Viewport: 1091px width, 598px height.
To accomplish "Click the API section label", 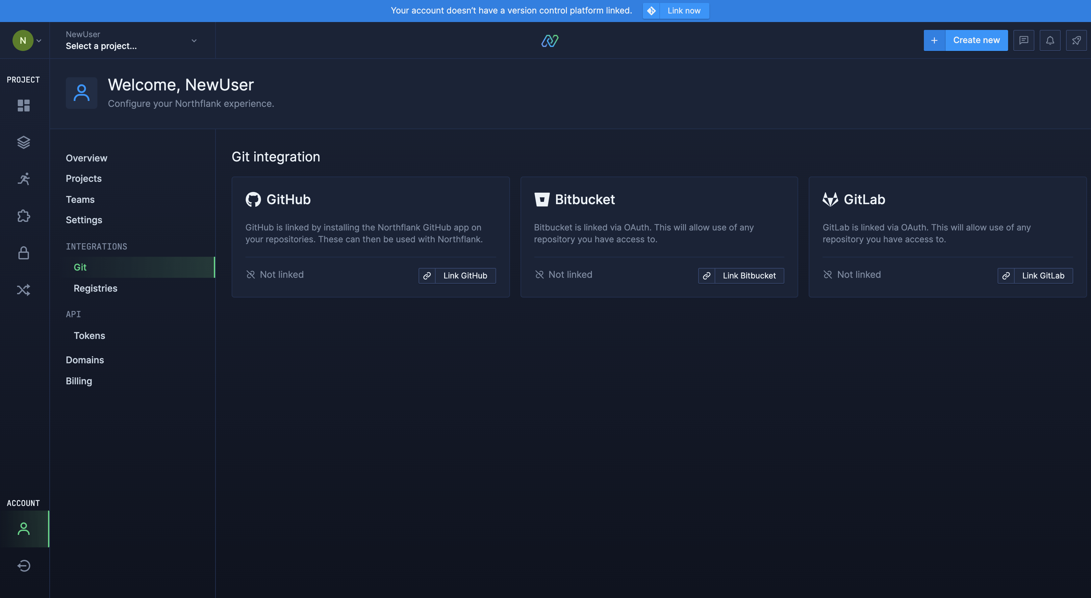I will point(73,314).
